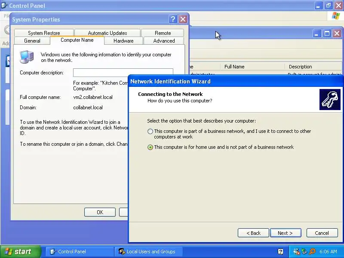Switch to the General tab

[x=32, y=41]
